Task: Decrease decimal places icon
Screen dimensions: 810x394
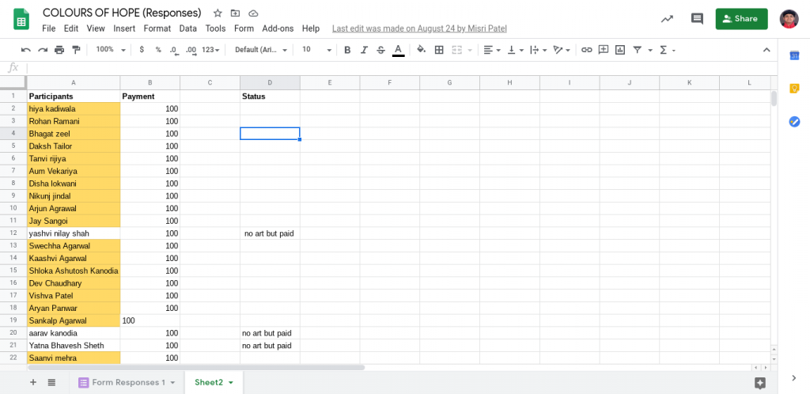Action: pyautogui.click(x=175, y=50)
